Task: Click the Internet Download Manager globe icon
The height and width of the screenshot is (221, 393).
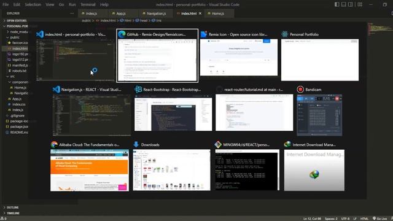Action: pos(287,145)
